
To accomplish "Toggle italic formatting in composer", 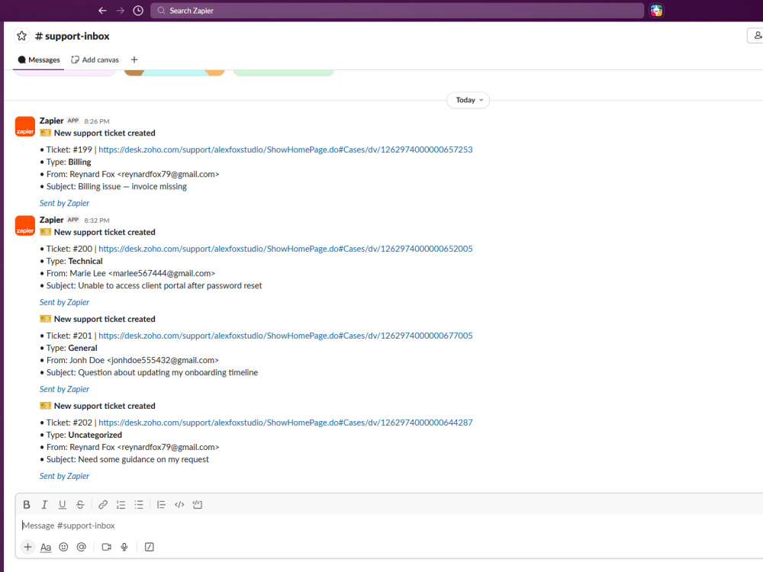I will tap(44, 505).
